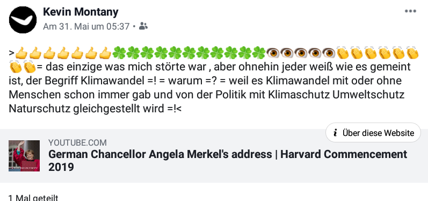Click the word Naturschutz in the post

click(40, 109)
